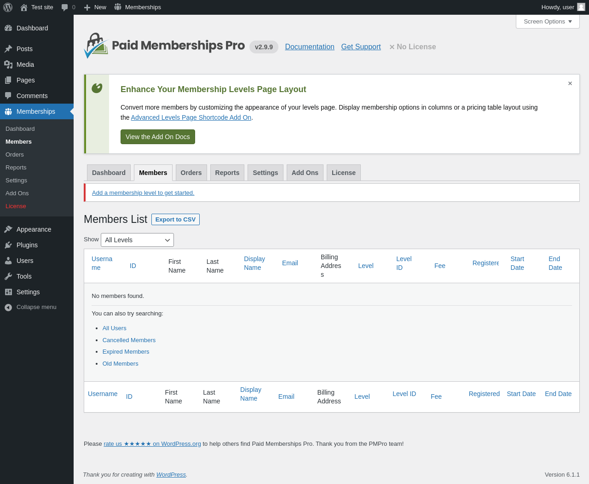
Task: Expand the Screen Options panel
Action: click(548, 22)
